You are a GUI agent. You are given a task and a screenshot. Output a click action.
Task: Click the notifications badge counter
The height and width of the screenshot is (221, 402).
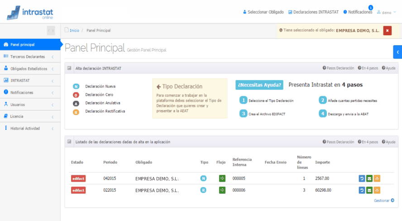click(x=371, y=8)
